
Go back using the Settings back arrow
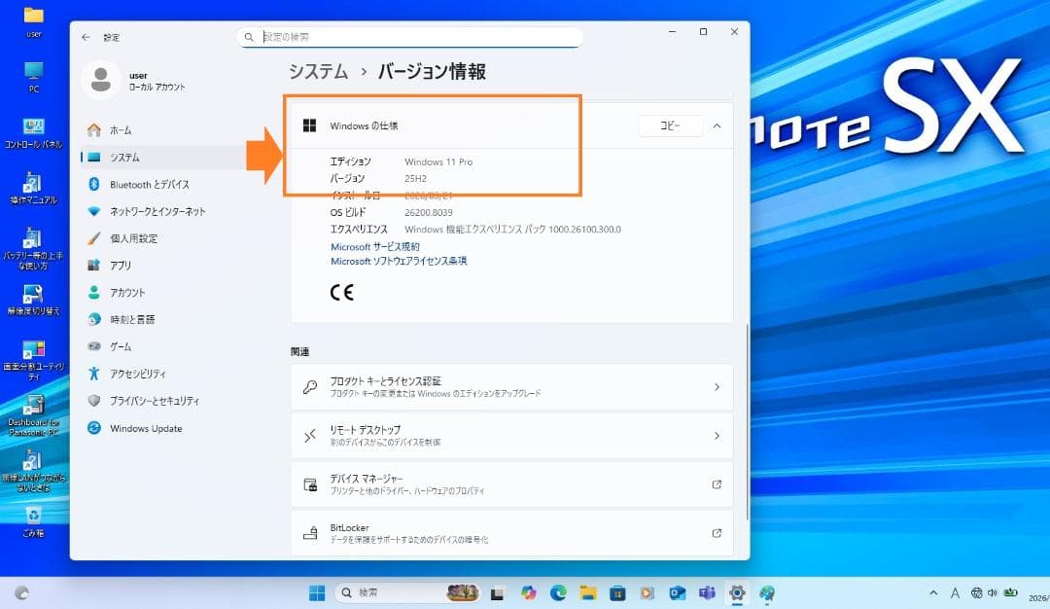click(x=86, y=38)
